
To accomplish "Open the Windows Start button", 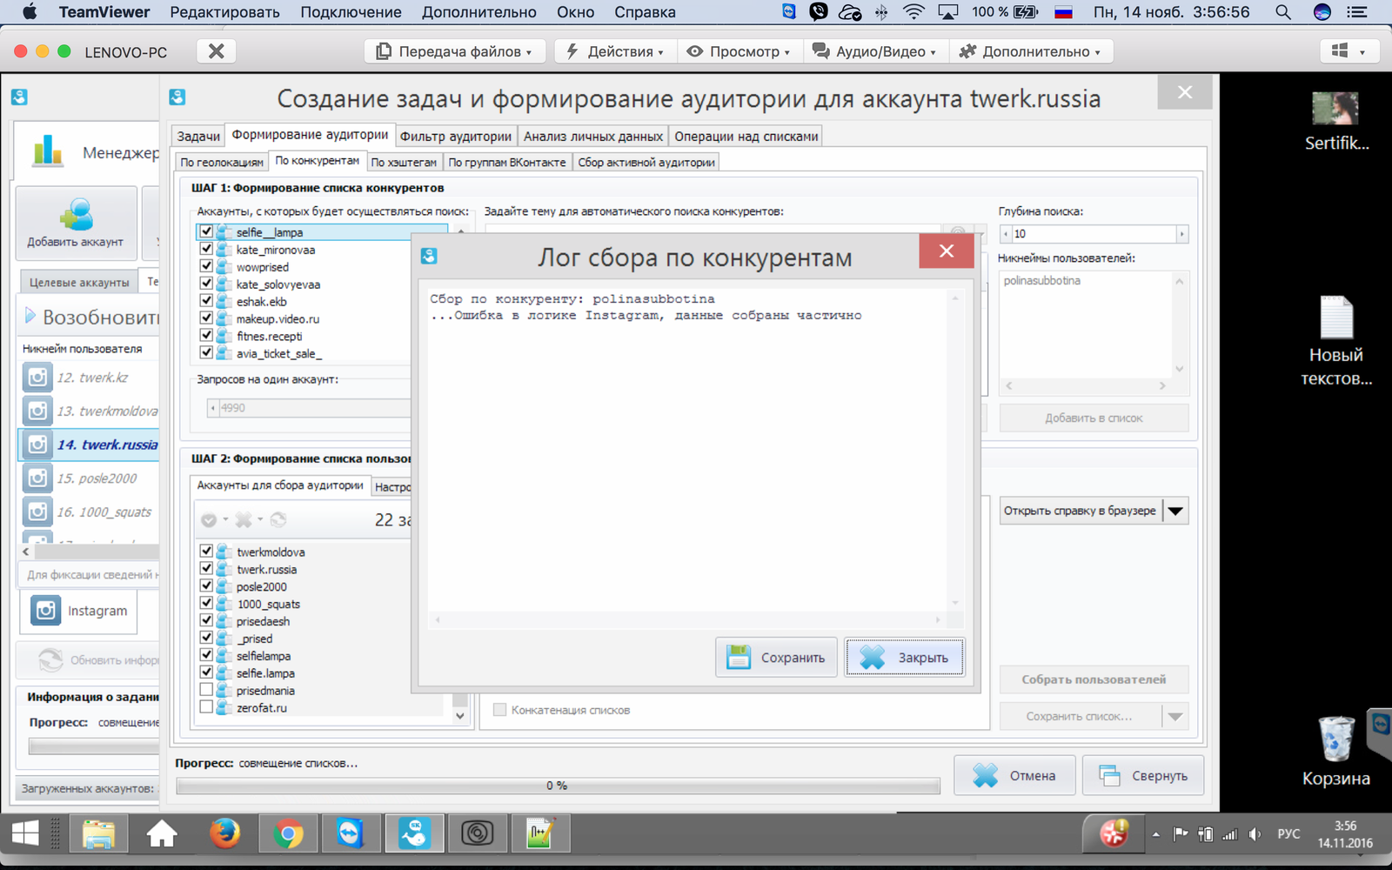I will 25,833.
